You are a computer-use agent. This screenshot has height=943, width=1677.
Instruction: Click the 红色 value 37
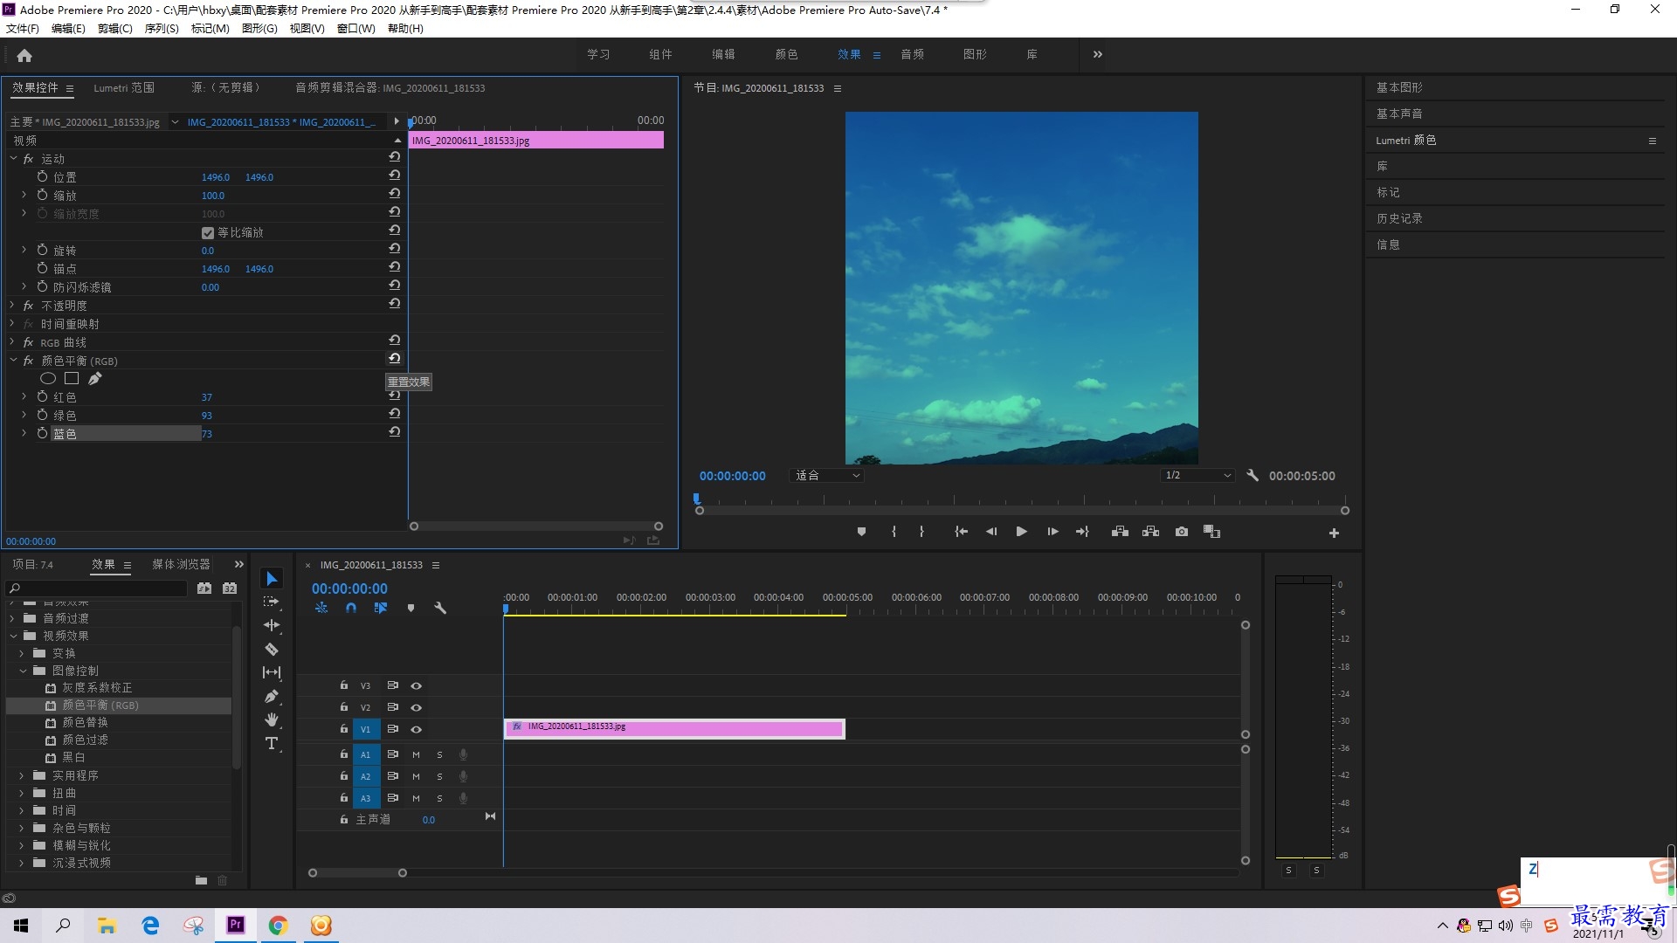207,397
